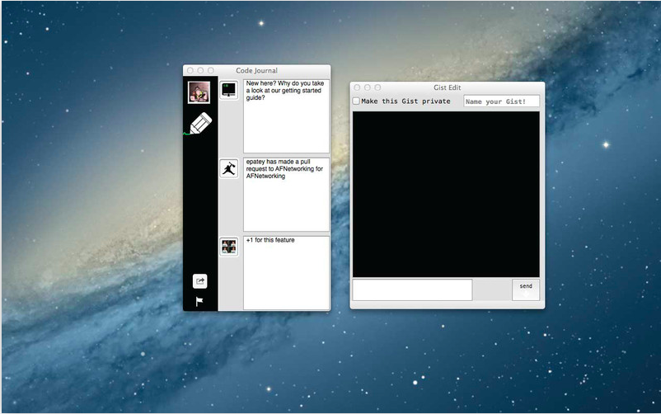Open the epatey pull request entry
This screenshot has width=661, height=414.
(x=286, y=195)
